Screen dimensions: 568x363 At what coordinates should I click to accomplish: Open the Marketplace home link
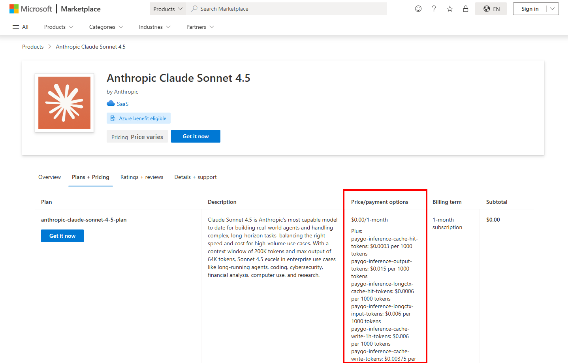coord(81,9)
